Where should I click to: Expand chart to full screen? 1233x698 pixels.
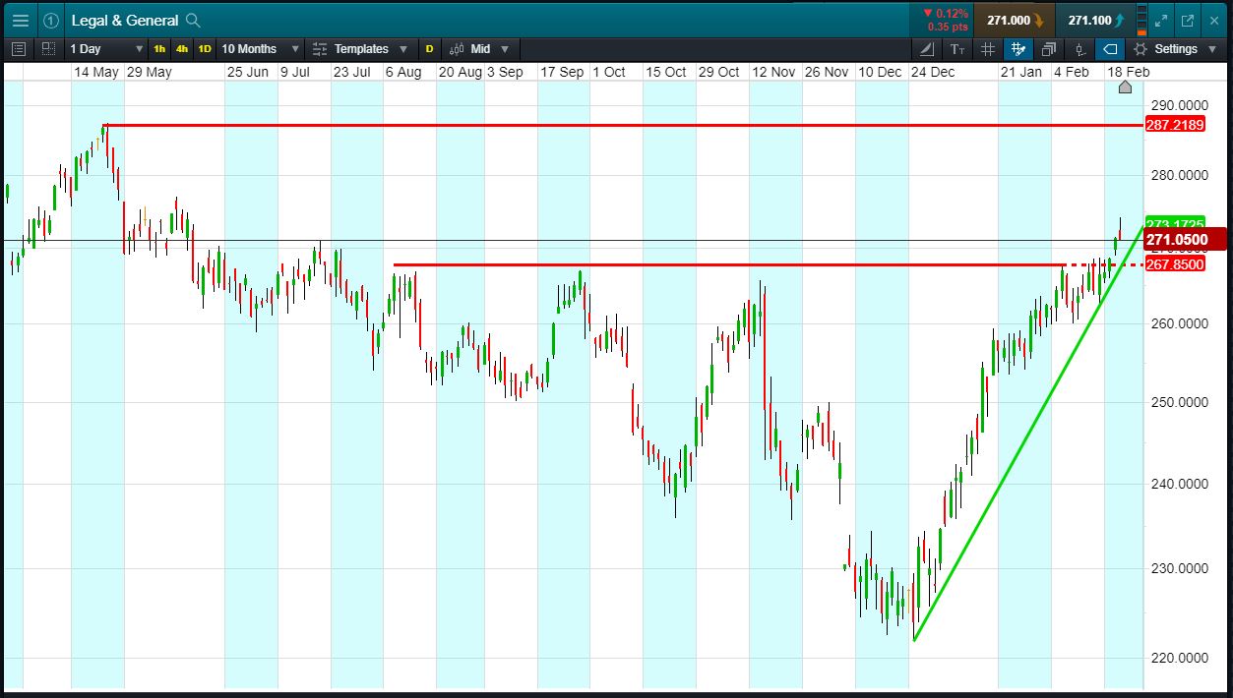(x=1162, y=20)
